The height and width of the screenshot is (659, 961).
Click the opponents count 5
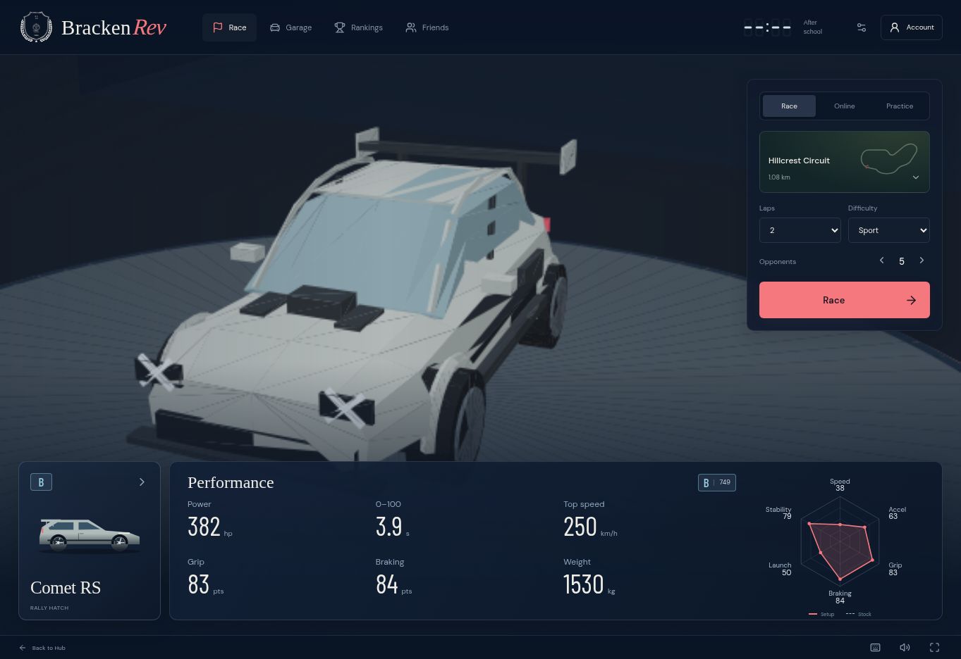coord(902,261)
